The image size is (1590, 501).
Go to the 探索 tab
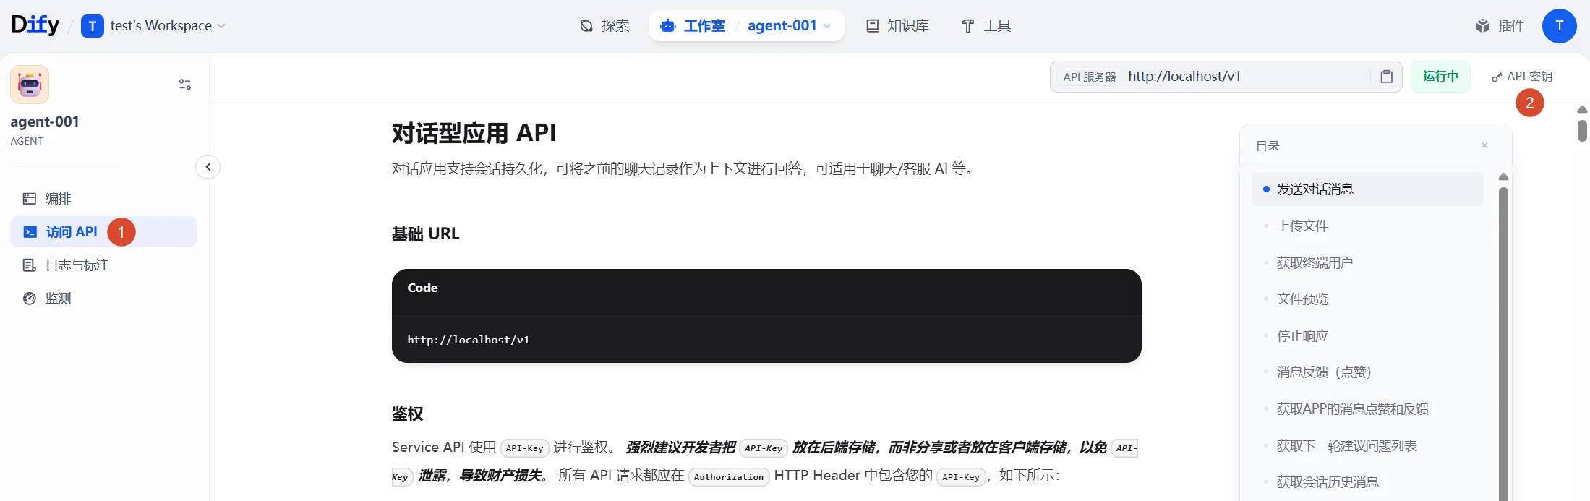point(604,26)
